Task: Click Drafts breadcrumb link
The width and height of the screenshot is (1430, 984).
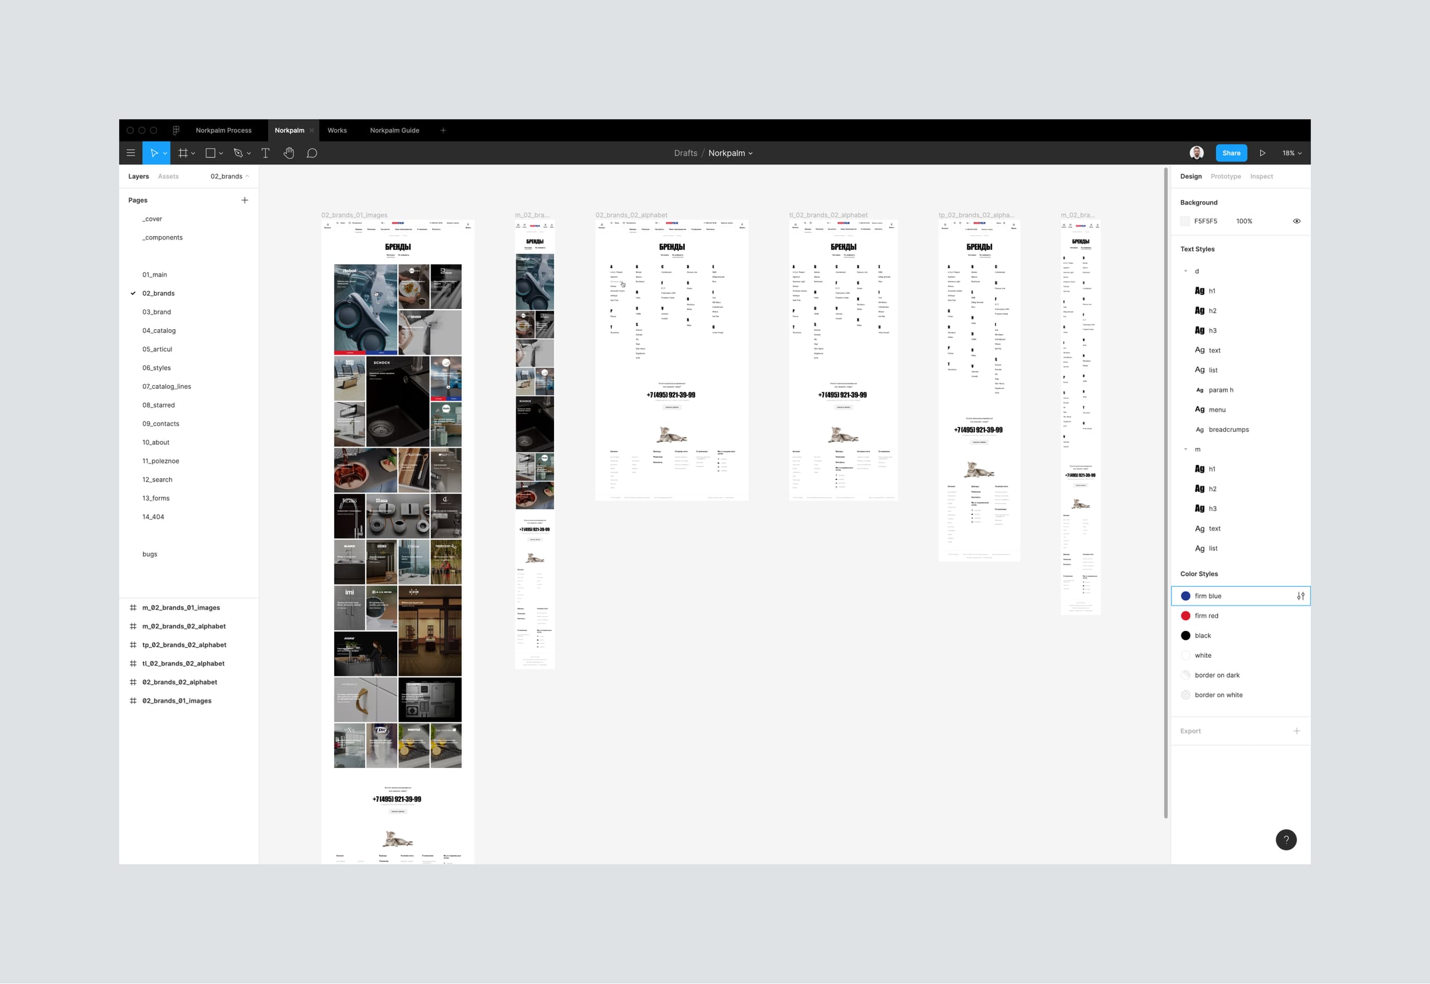Action: 685,153
